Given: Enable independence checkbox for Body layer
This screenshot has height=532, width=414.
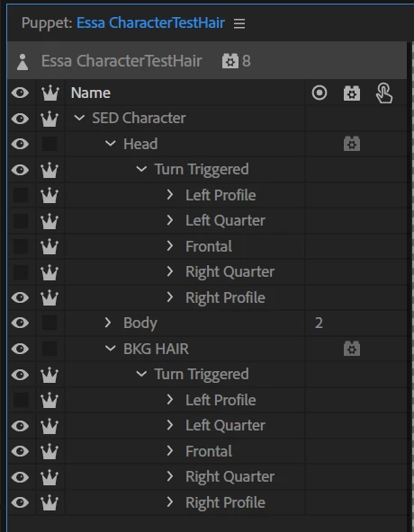Looking at the screenshot, I should pos(49,323).
